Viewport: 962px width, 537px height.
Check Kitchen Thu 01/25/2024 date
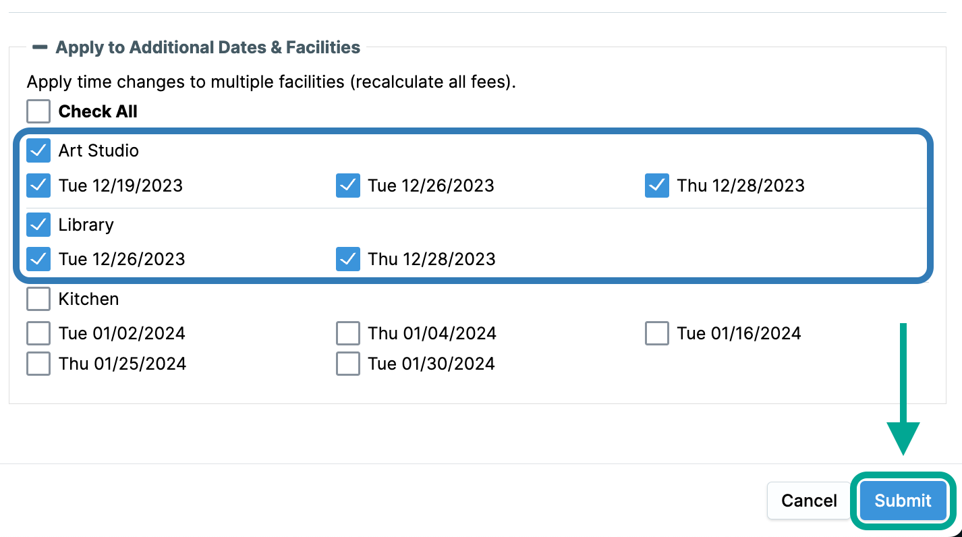click(38, 364)
